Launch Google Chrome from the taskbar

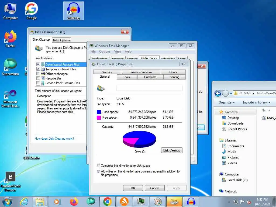108,202
